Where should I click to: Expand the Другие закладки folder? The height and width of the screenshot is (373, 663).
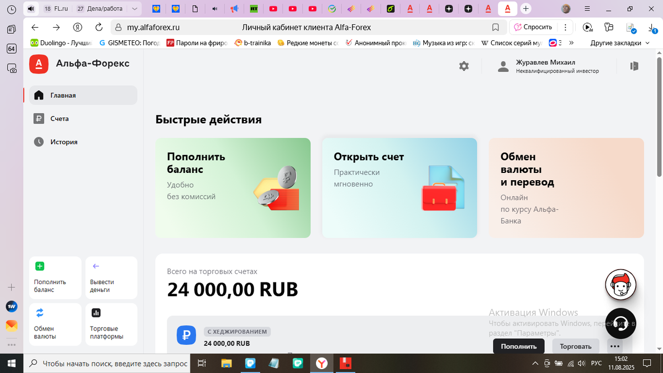[x=620, y=43]
